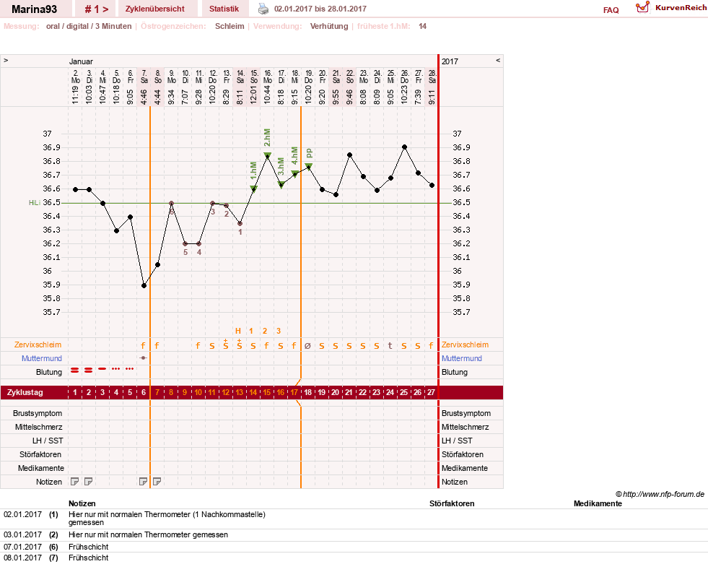
Task: Click the right chart arrow next to 2017
Action: (498, 60)
